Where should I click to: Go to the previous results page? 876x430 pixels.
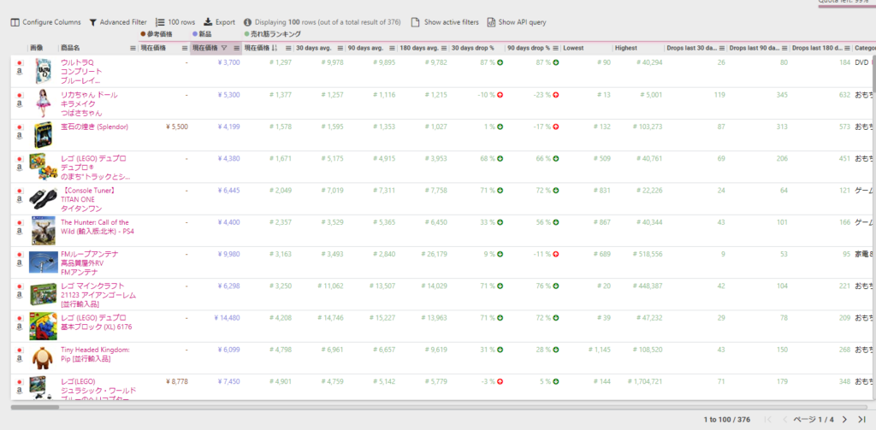click(785, 420)
